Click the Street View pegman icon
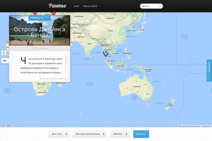Viewport: 212px width, 141px height. [4, 53]
